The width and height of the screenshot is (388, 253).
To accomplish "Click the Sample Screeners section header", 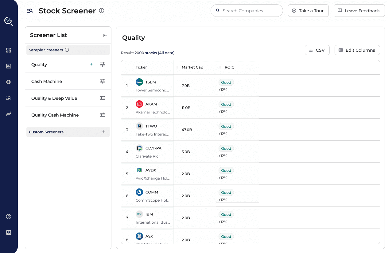I will click(68, 50).
